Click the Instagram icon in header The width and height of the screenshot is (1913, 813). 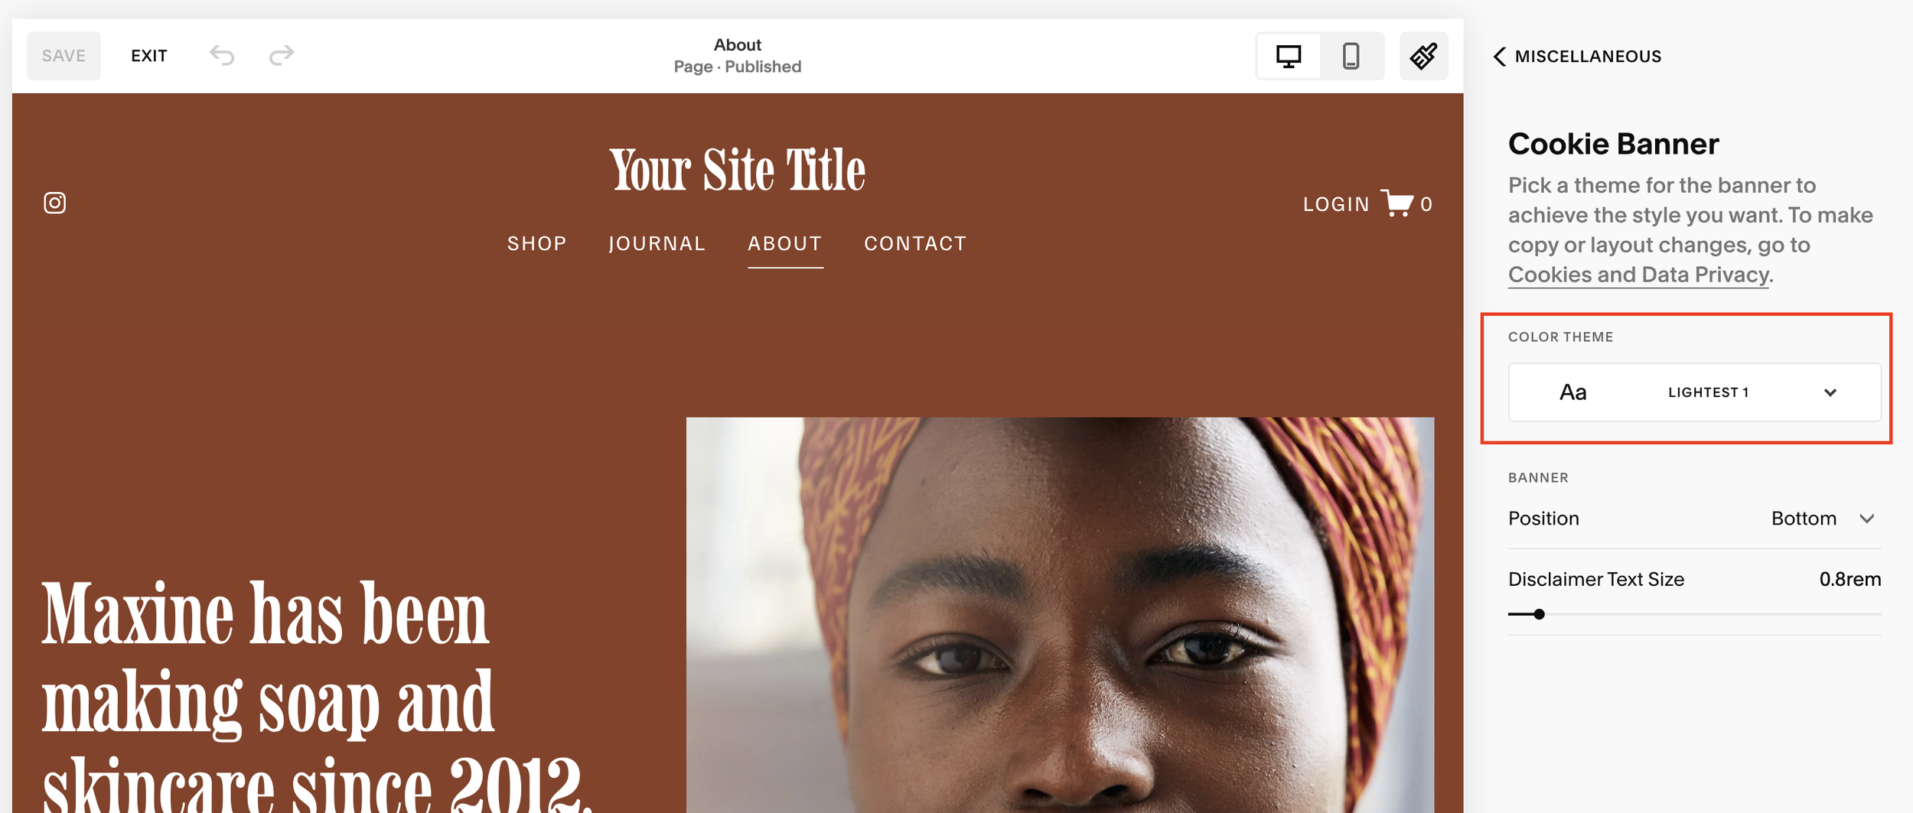(x=54, y=203)
